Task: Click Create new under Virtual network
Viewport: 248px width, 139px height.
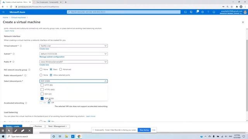Action: 44,49
